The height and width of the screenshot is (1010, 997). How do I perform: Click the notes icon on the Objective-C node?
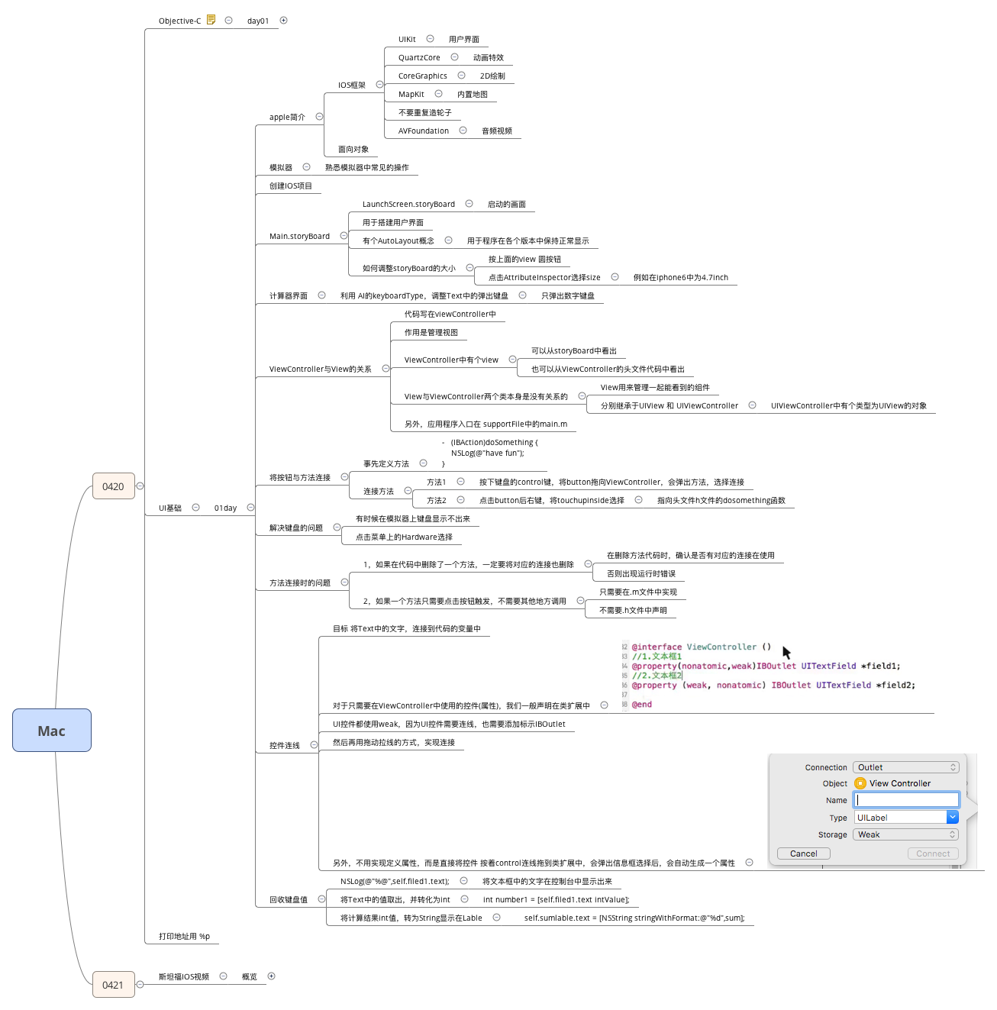coord(211,20)
